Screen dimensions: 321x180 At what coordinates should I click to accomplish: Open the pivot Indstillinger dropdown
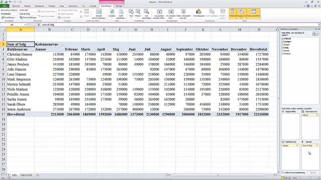(9, 17)
